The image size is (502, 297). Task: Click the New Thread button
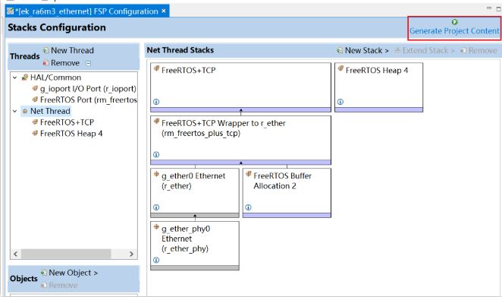(x=68, y=50)
